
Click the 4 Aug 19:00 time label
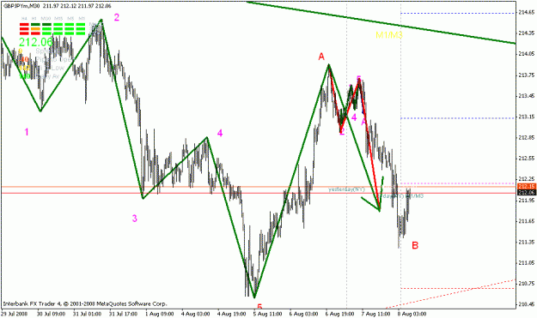pos(232,314)
